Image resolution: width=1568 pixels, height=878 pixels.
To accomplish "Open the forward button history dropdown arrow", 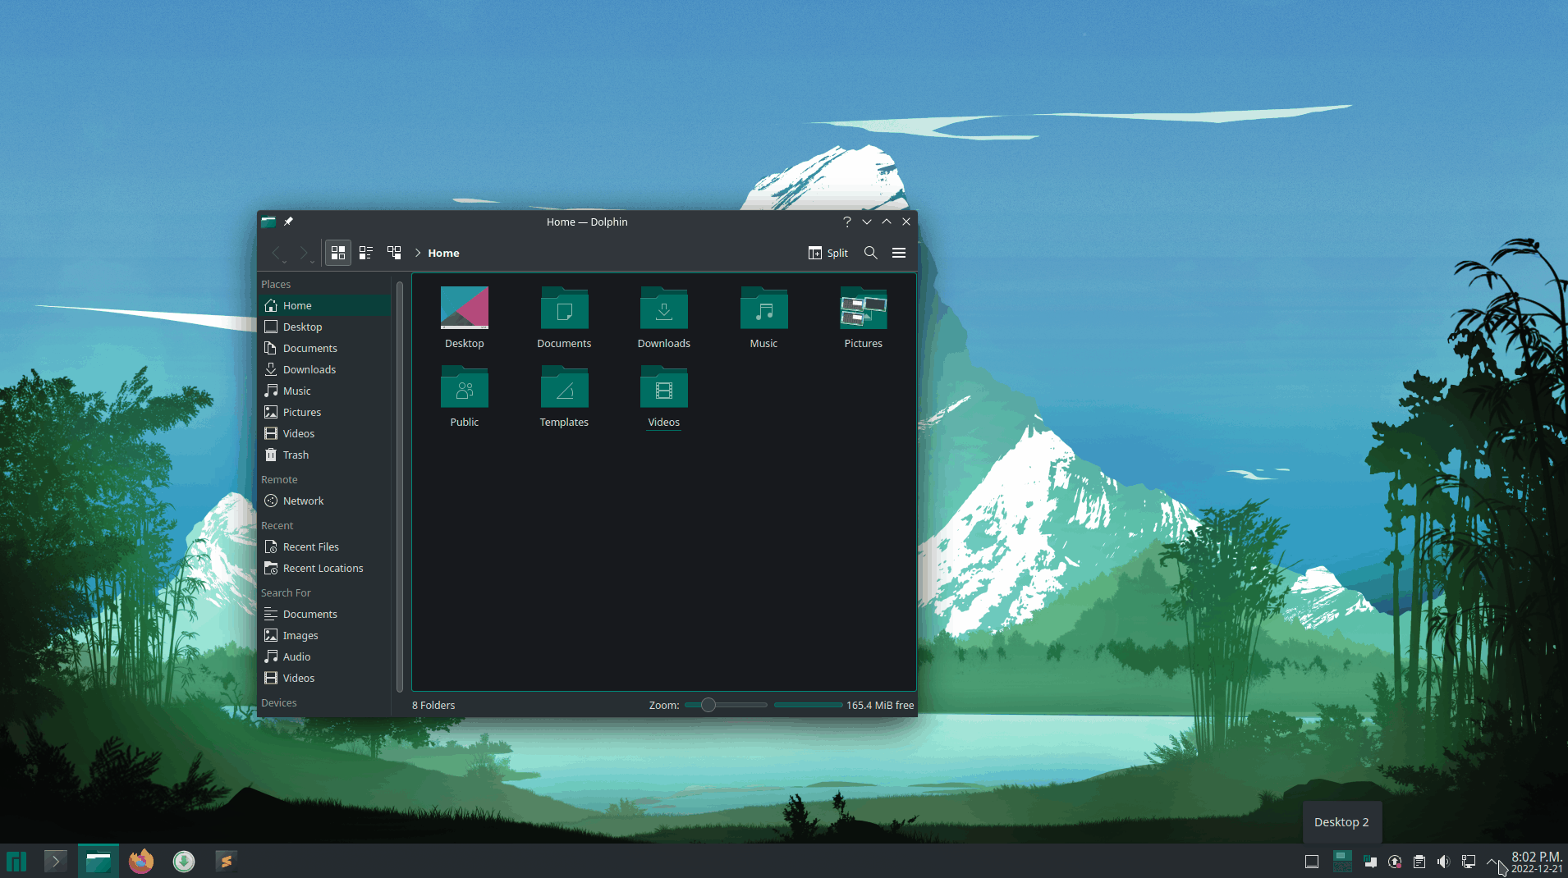I will coord(312,262).
